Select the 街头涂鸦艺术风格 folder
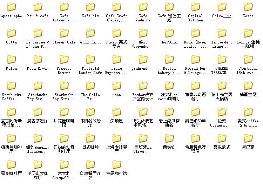 143,112
